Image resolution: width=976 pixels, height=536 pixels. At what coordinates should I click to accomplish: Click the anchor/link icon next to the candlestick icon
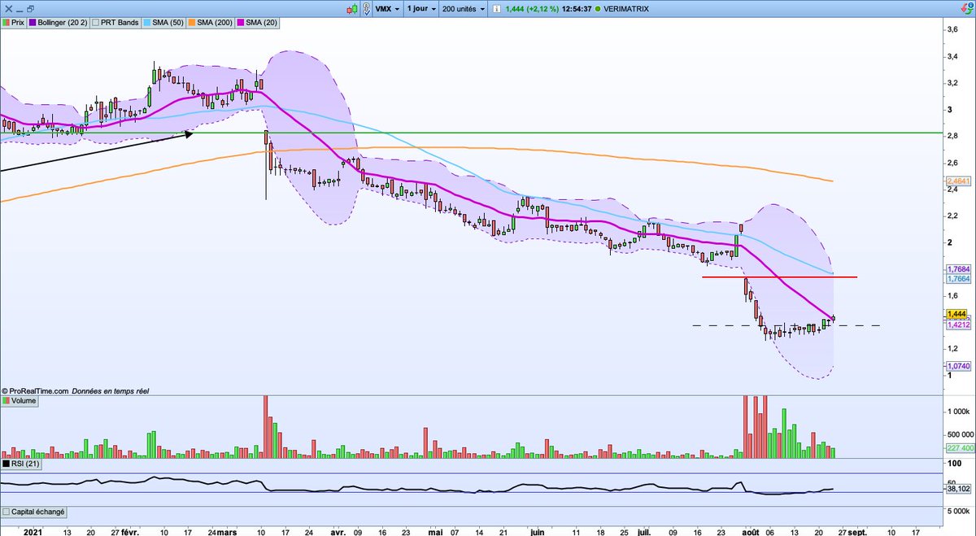click(x=366, y=8)
